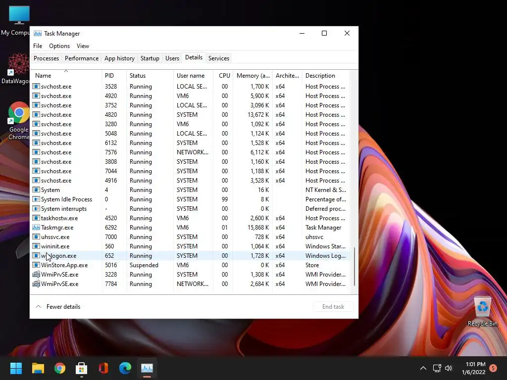This screenshot has height=380, width=507.
Task: Select the DataWagon desktop shortcut
Action: point(15,69)
